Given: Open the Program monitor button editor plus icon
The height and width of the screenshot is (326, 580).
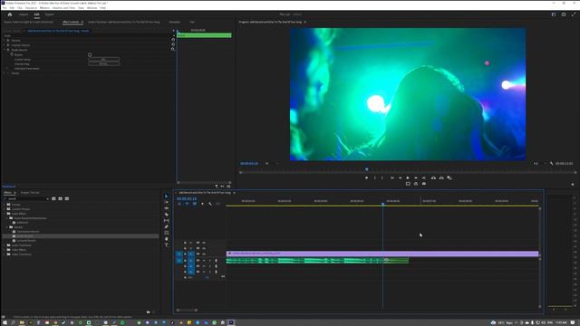Looking at the screenshot, I should pos(572,184).
